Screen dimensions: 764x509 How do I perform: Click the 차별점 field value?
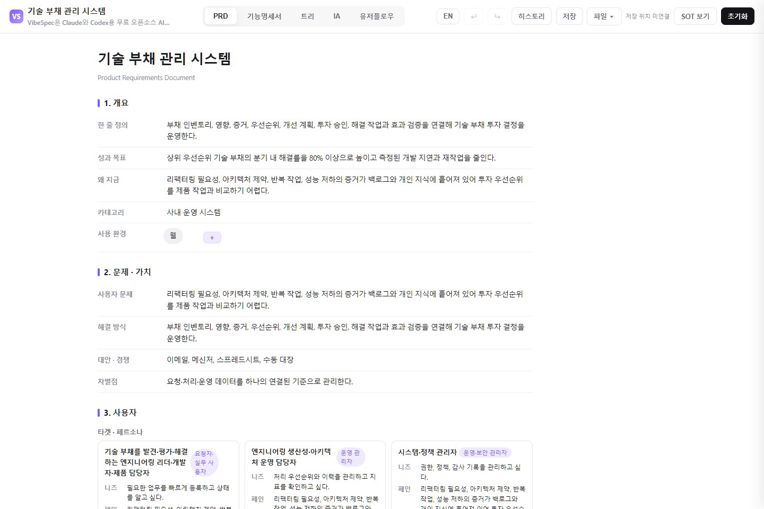pyautogui.click(x=260, y=381)
